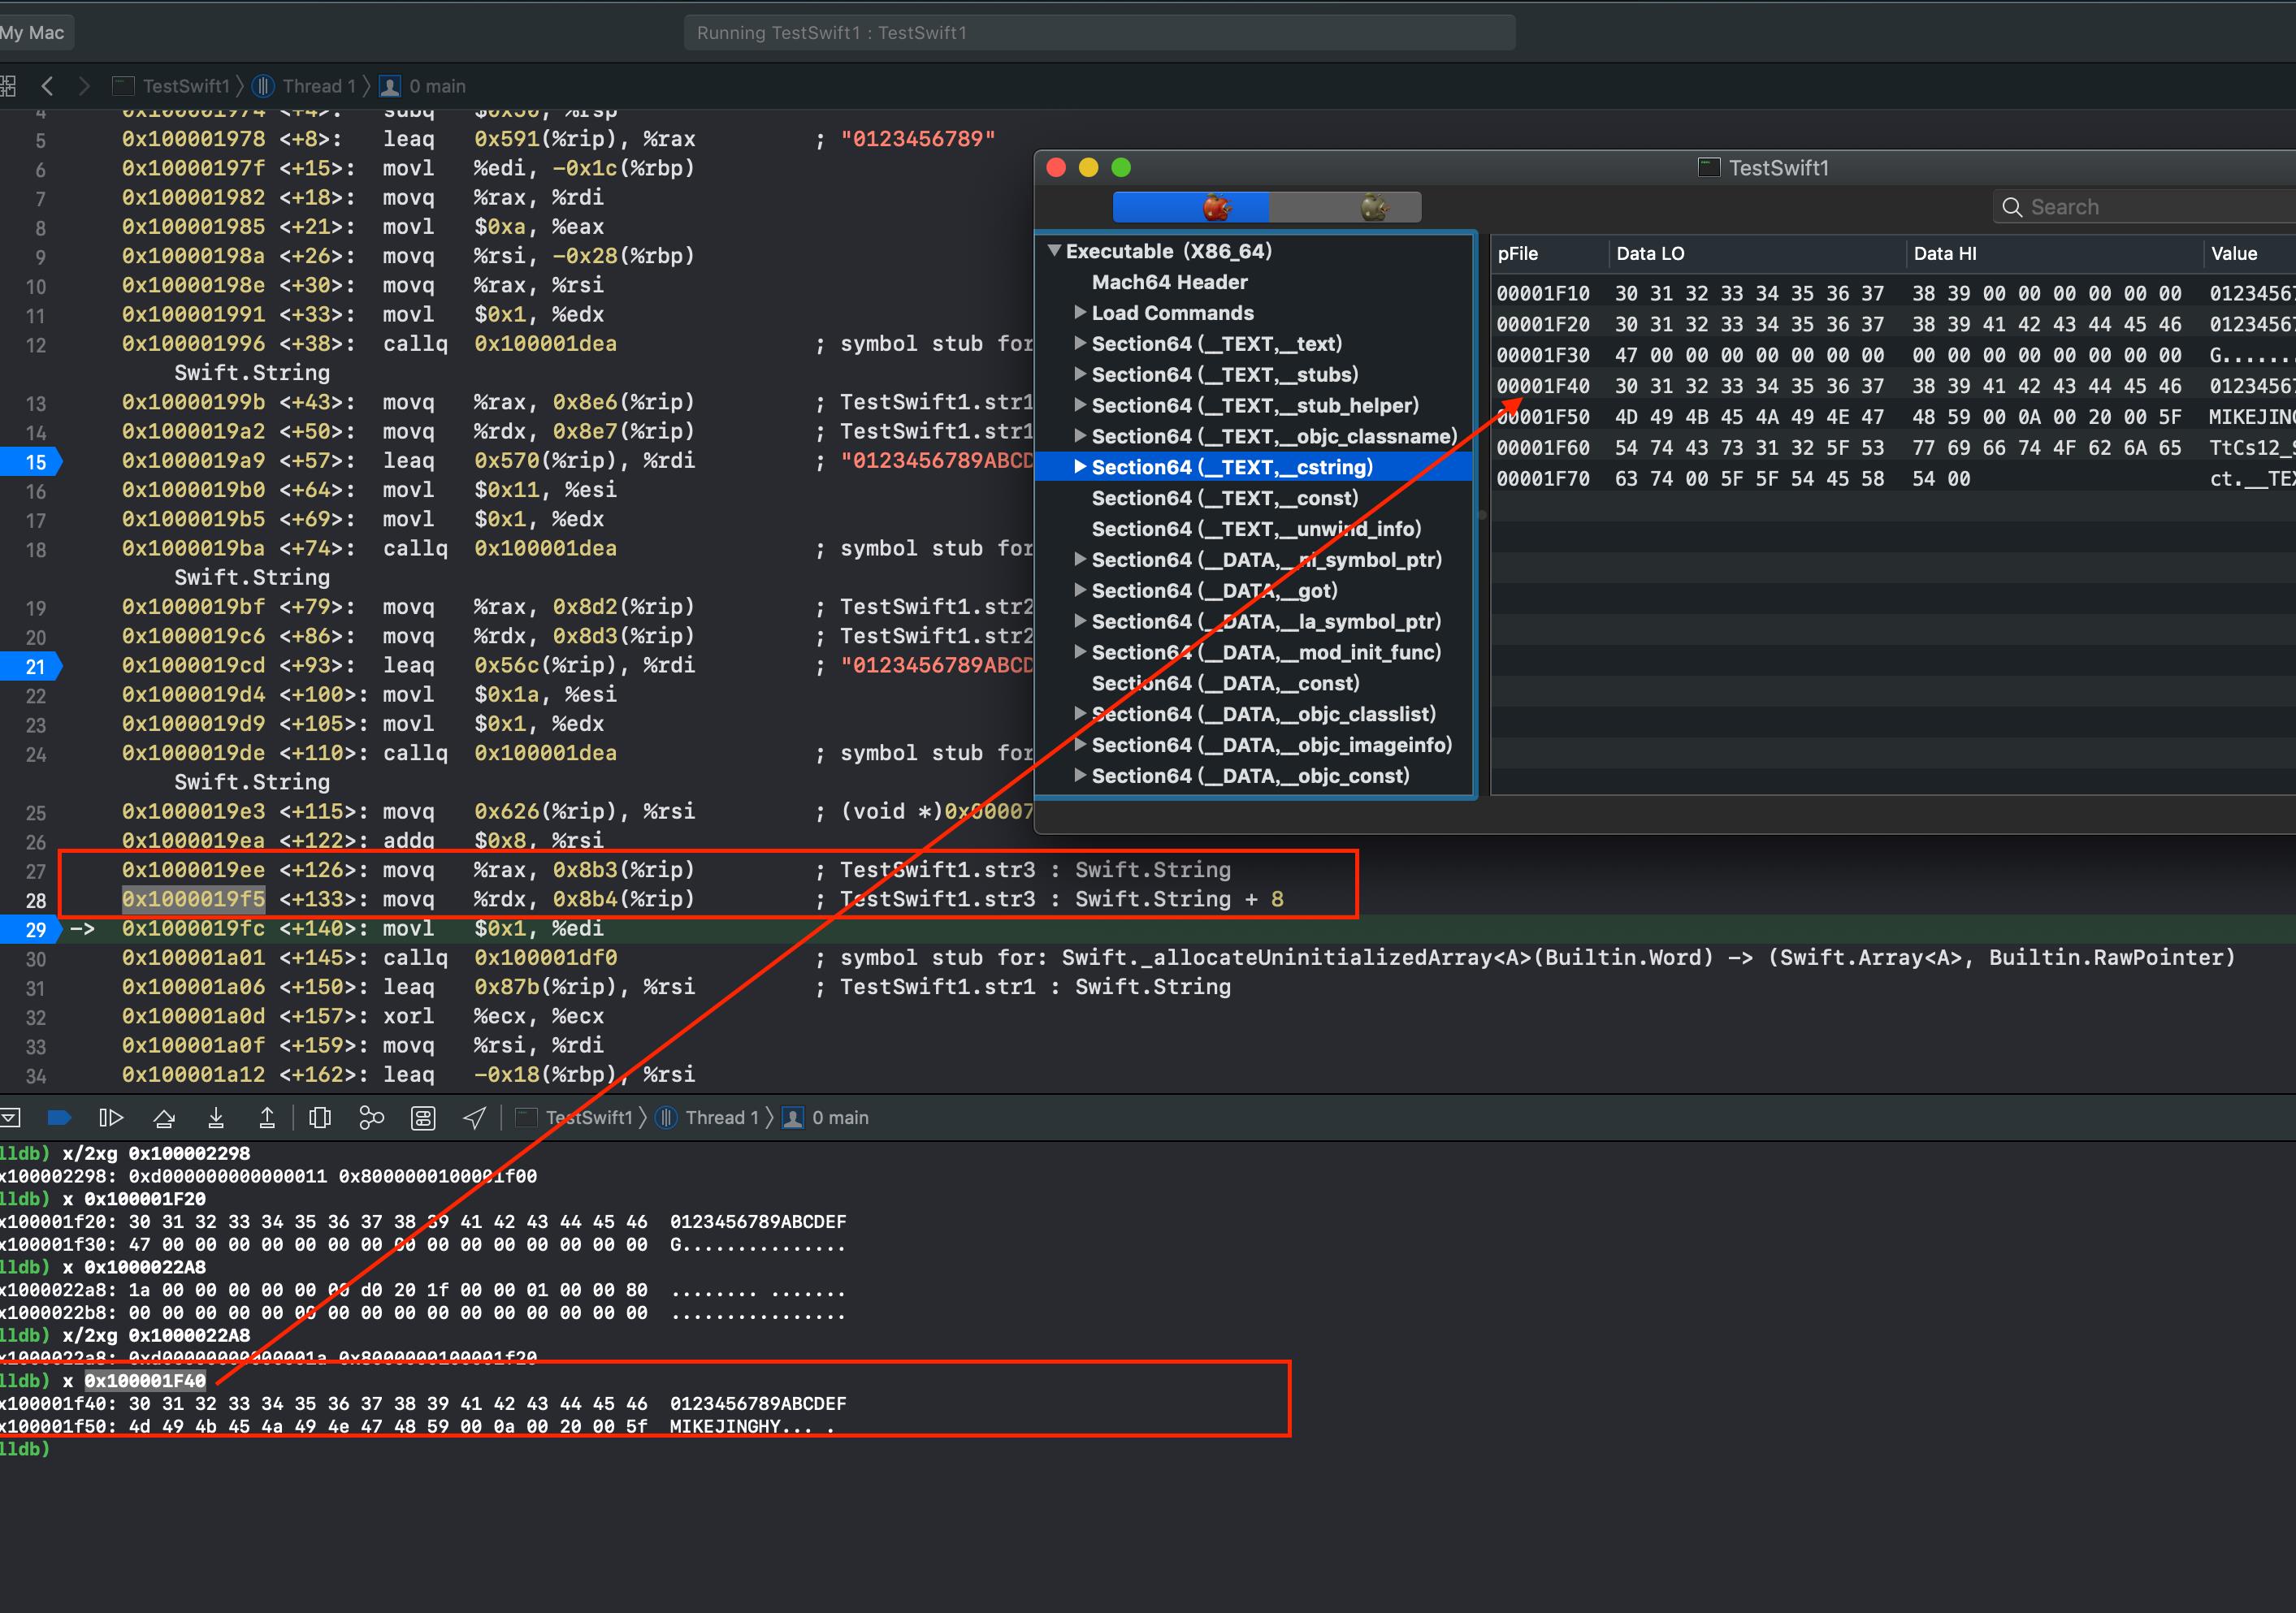Go back using editor navigation arrow
2296x1613 pixels.
(x=47, y=86)
